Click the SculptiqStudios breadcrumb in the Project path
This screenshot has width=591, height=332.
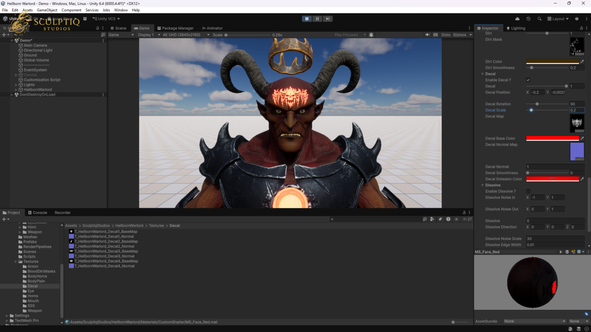96,225
